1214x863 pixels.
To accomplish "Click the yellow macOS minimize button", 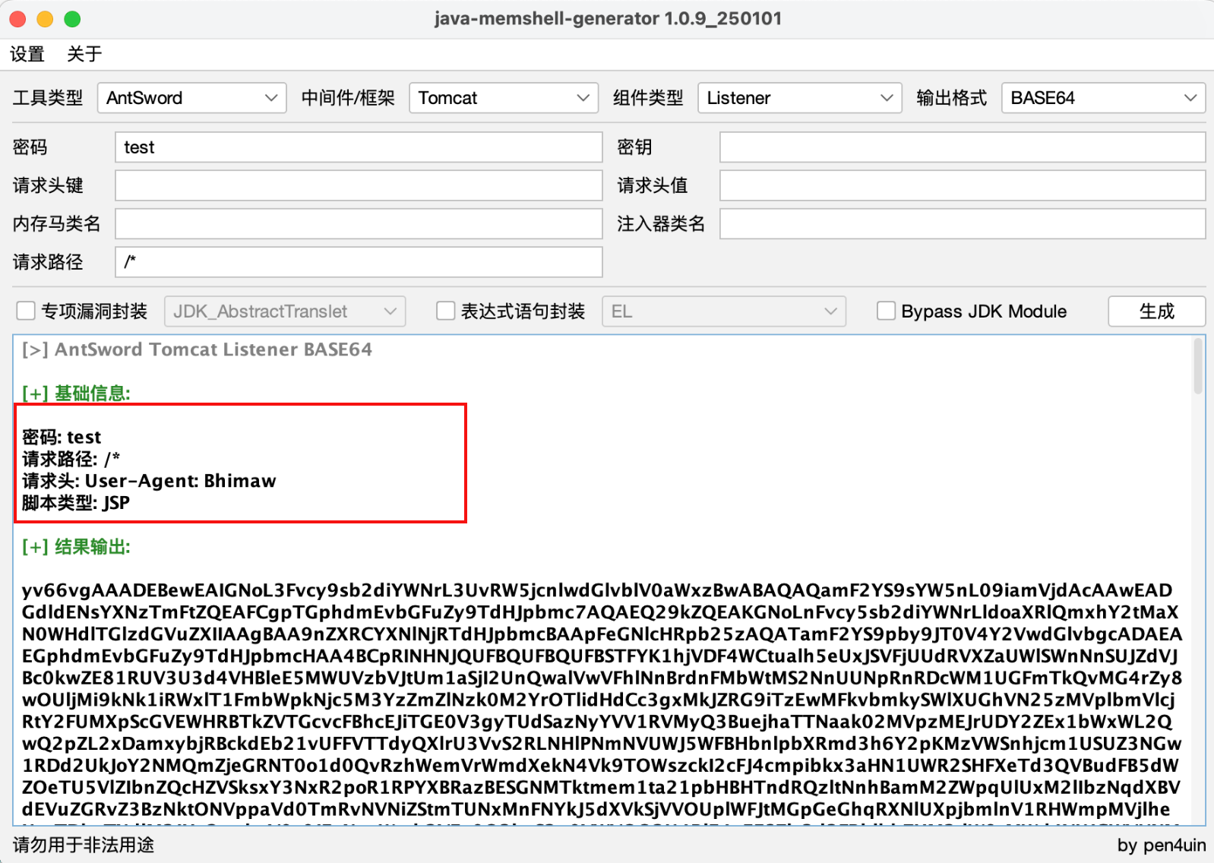I will pos(45,19).
